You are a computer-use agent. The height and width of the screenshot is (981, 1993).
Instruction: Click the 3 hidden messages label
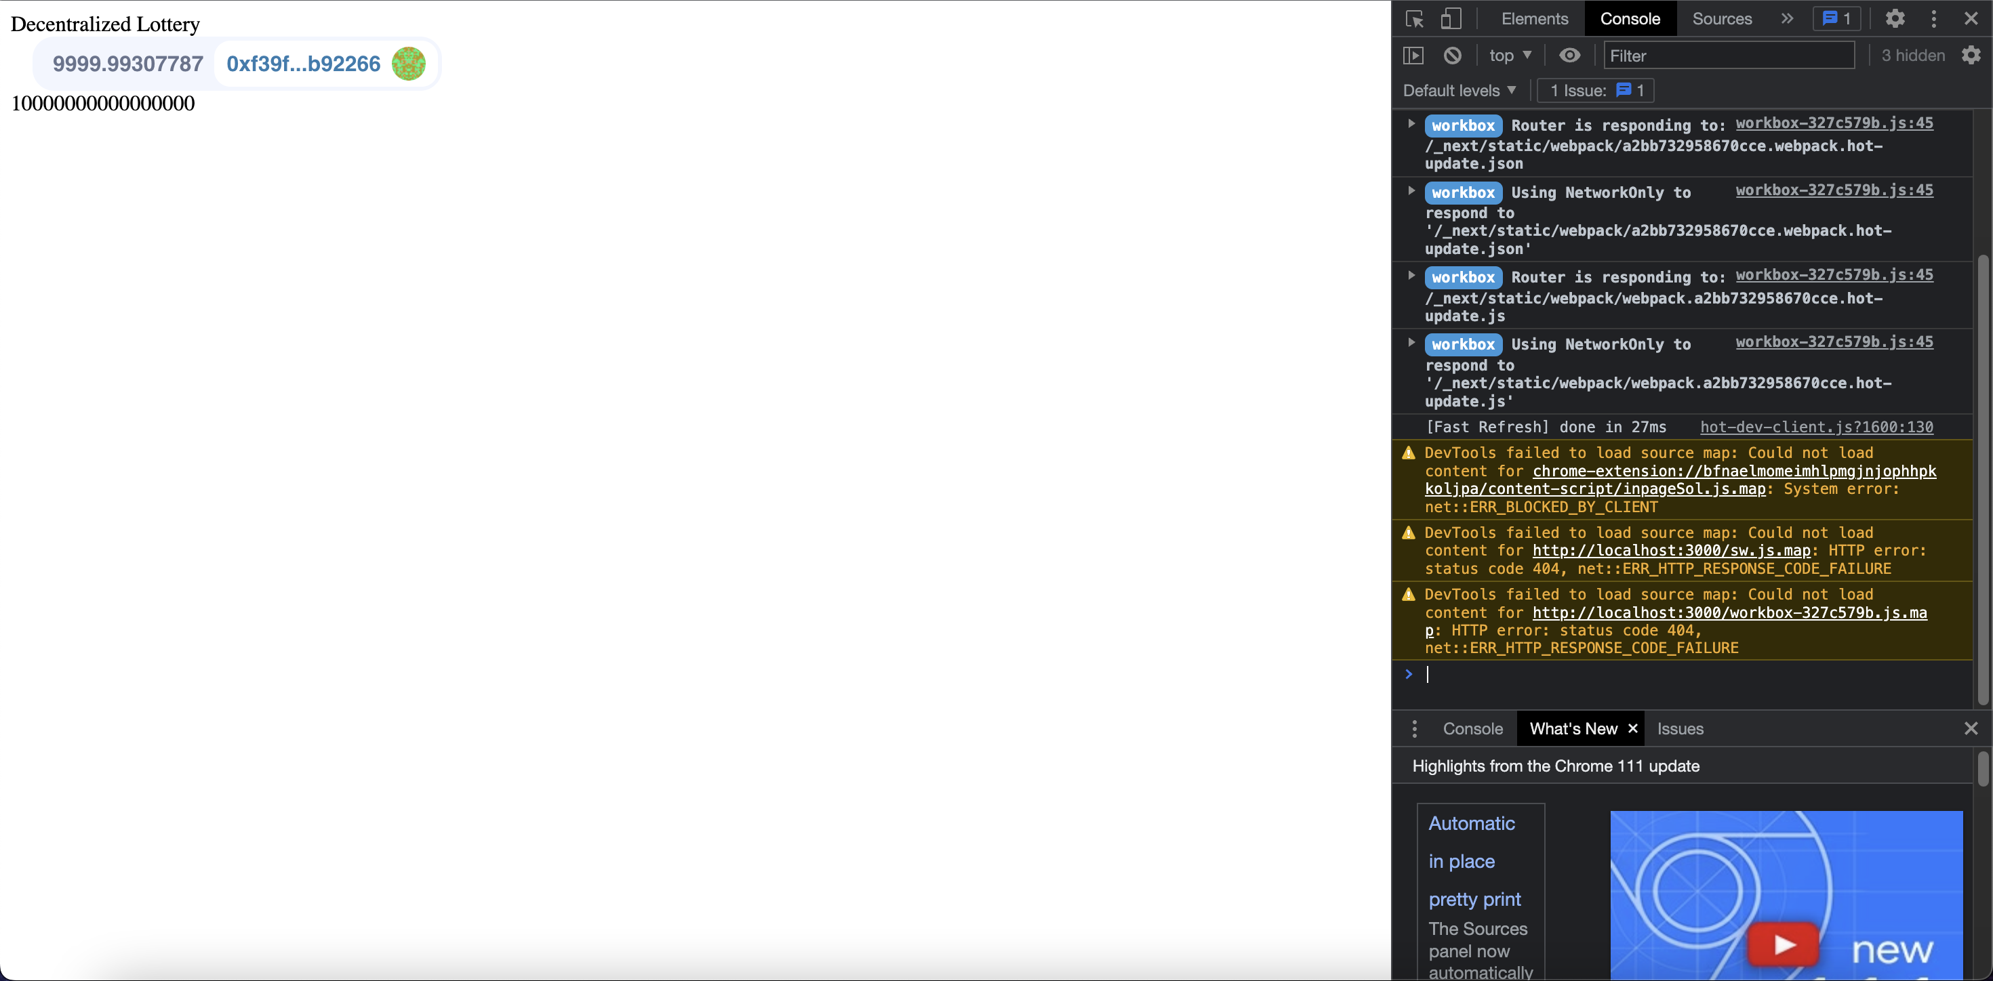click(x=1912, y=56)
